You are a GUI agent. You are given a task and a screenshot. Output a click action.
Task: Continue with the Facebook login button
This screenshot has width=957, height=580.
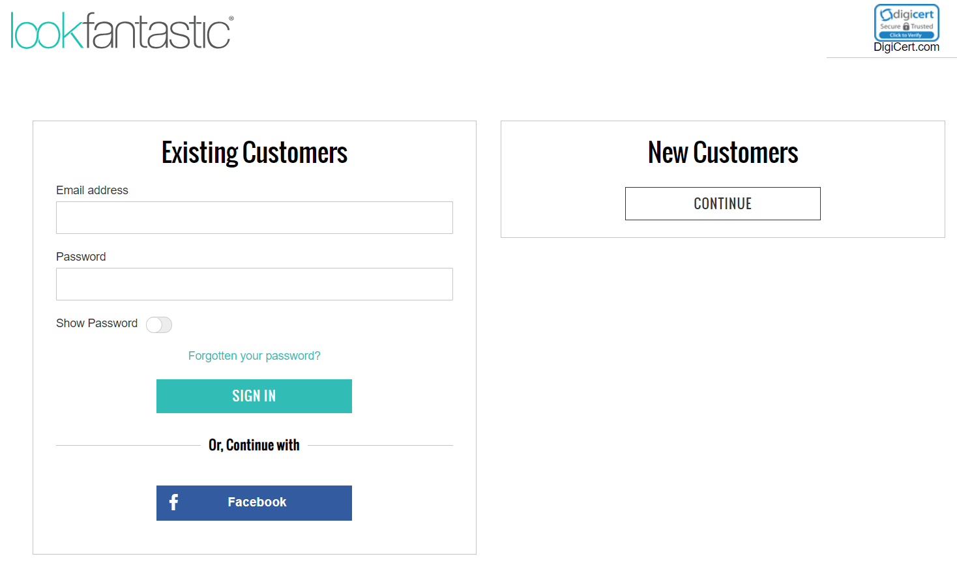pyautogui.click(x=254, y=503)
